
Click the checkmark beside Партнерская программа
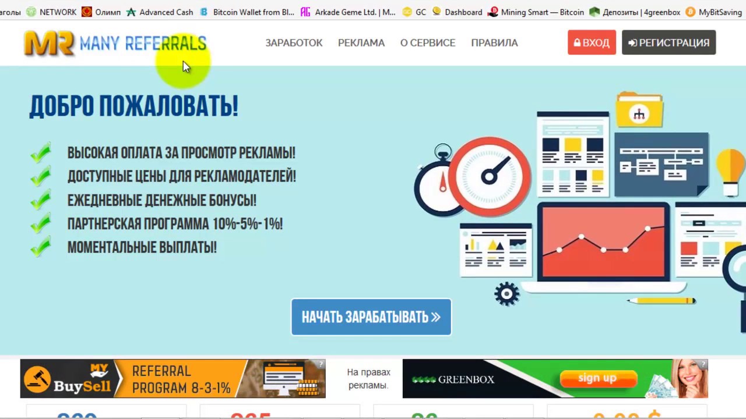pos(41,224)
